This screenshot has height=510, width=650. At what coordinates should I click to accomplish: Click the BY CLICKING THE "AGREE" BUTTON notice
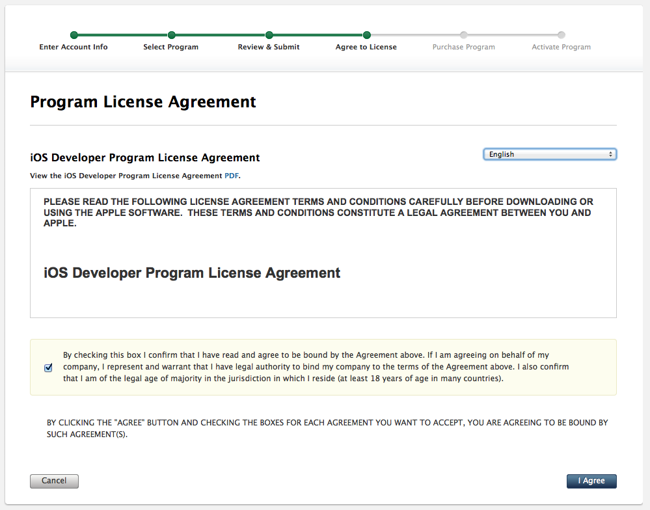327,429
